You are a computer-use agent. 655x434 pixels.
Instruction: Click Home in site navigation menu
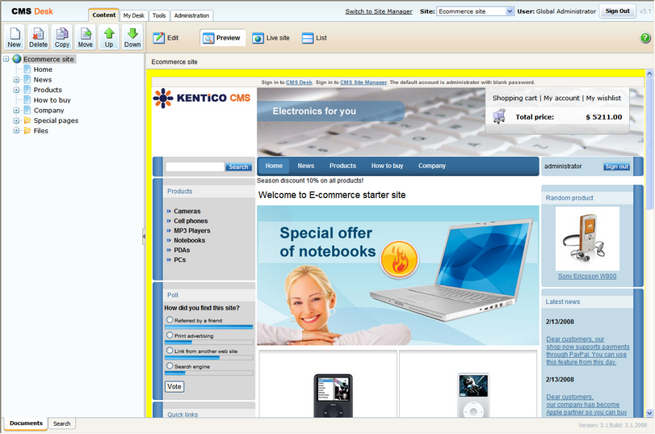pyautogui.click(x=274, y=166)
